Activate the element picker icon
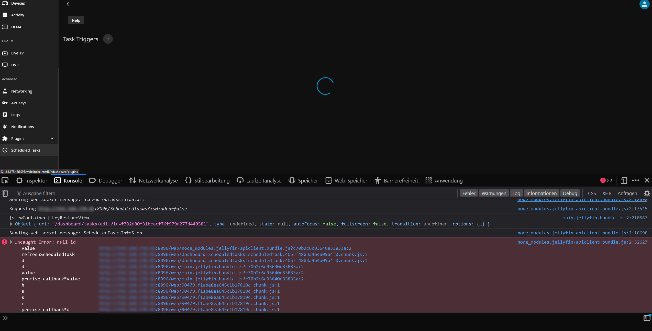 pyautogui.click(x=5, y=180)
